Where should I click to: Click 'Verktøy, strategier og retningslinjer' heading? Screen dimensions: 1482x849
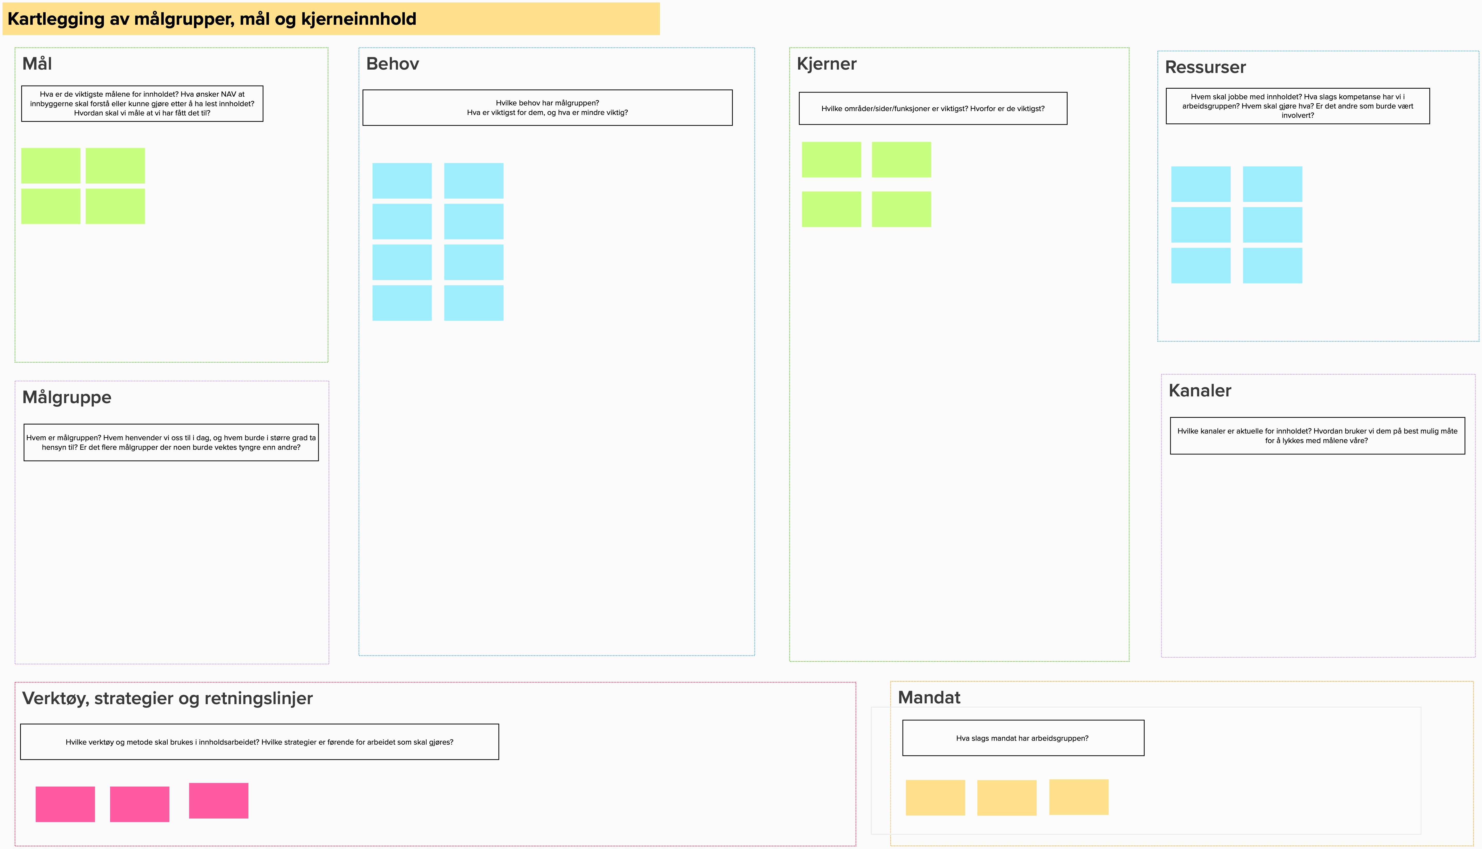(167, 698)
